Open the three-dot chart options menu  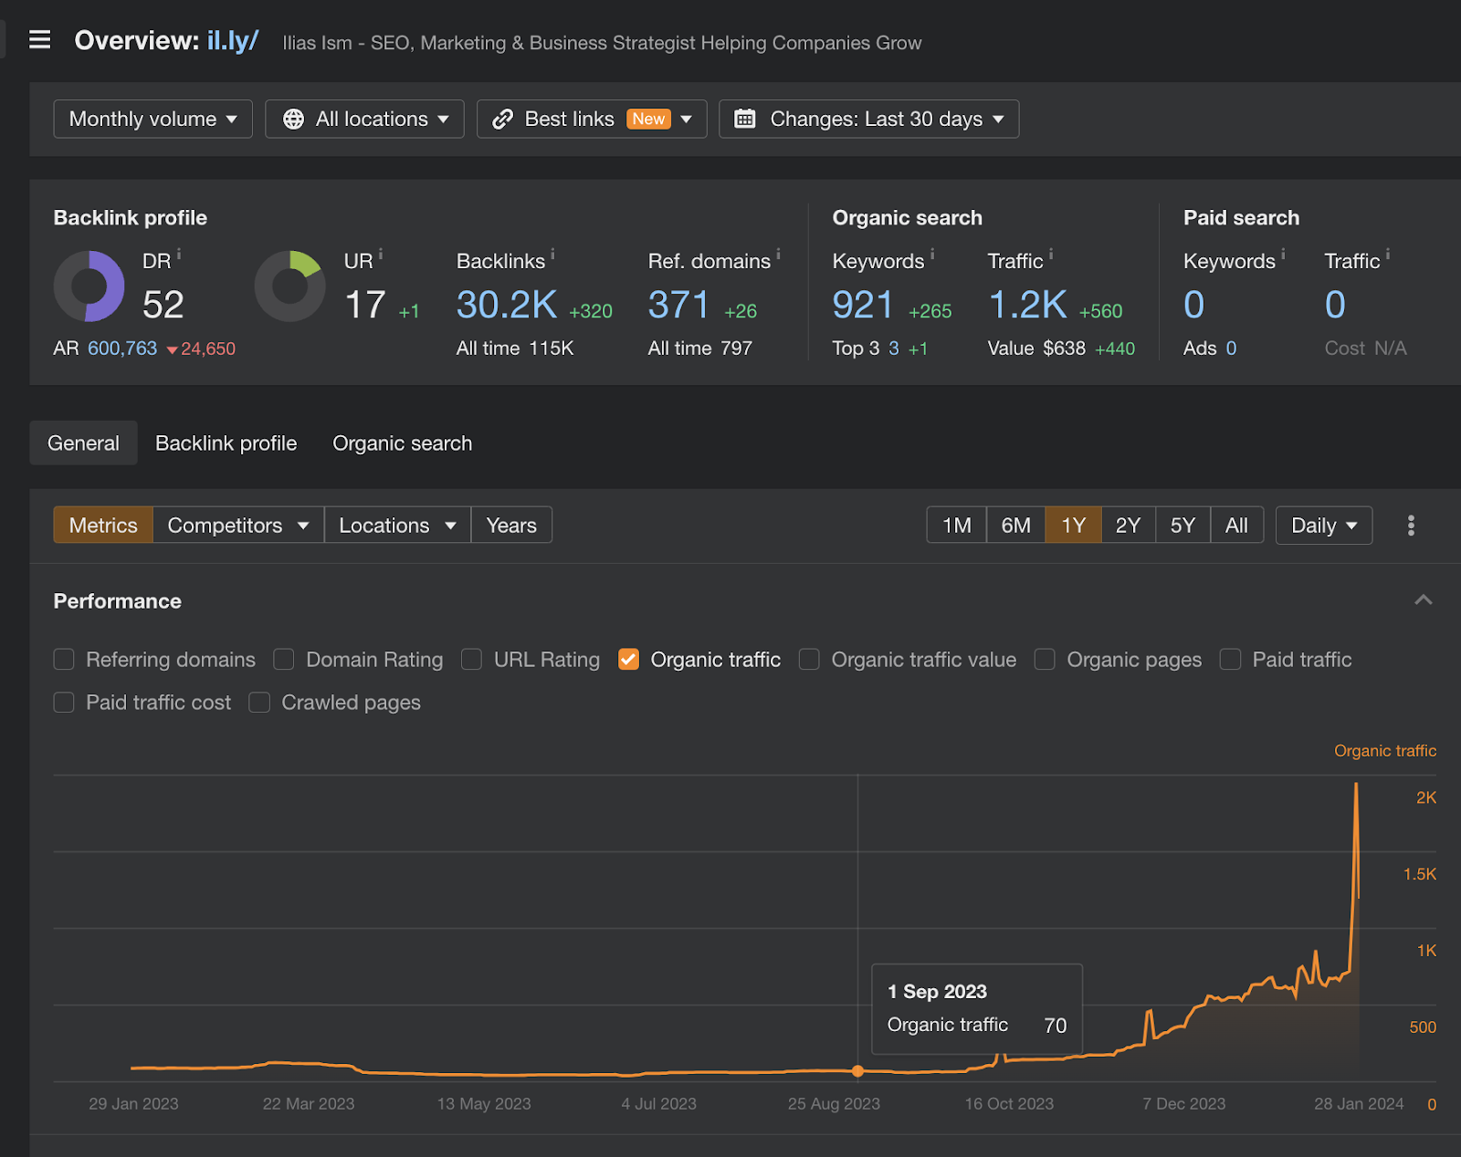[x=1411, y=526]
